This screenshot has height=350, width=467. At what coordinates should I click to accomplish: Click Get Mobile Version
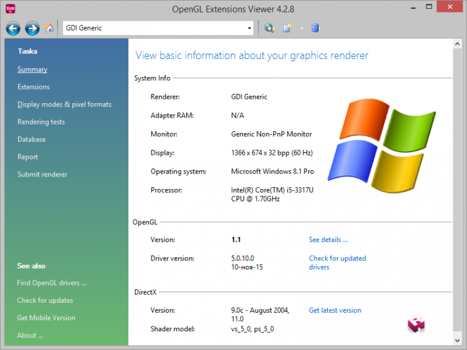pyautogui.click(x=46, y=318)
